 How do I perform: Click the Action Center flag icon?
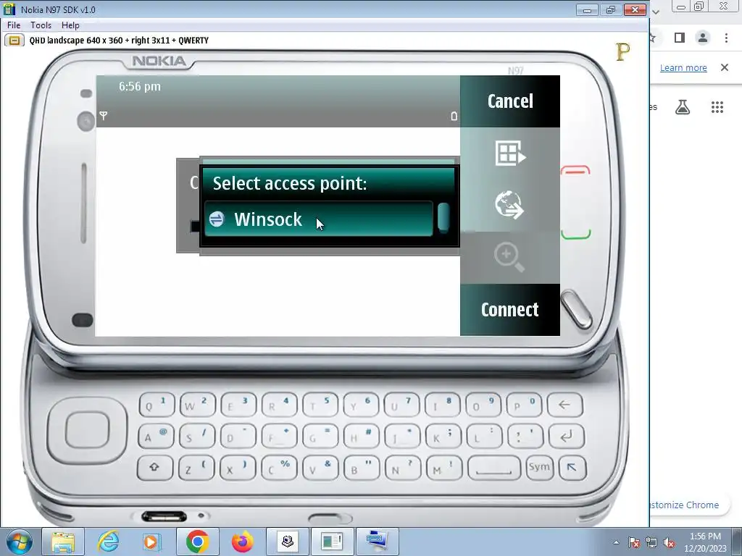pyautogui.click(x=635, y=543)
